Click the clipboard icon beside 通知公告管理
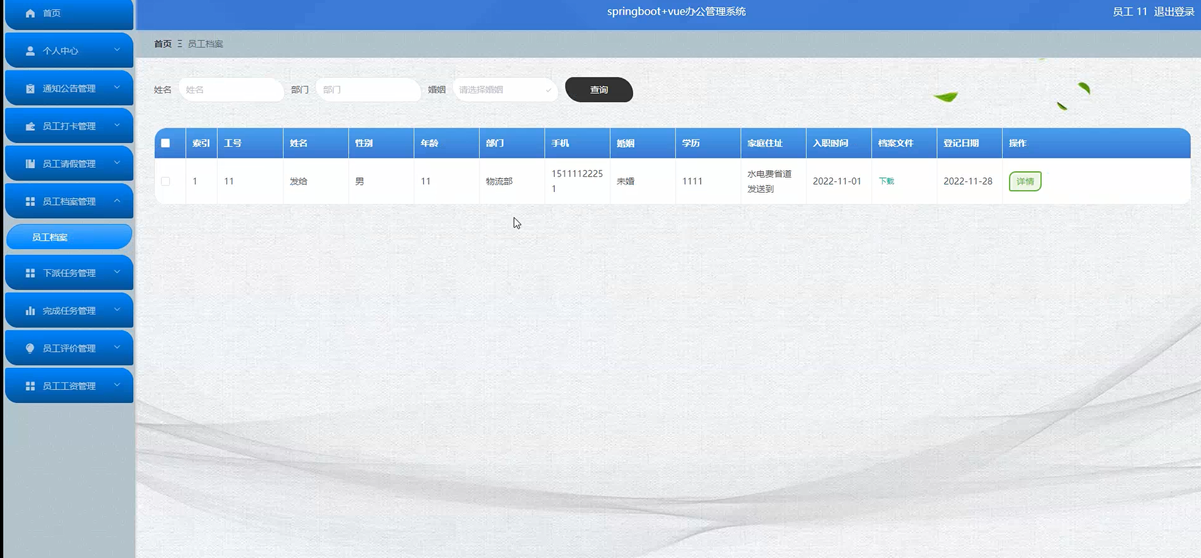Image resolution: width=1201 pixels, height=558 pixels. pyautogui.click(x=30, y=89)
